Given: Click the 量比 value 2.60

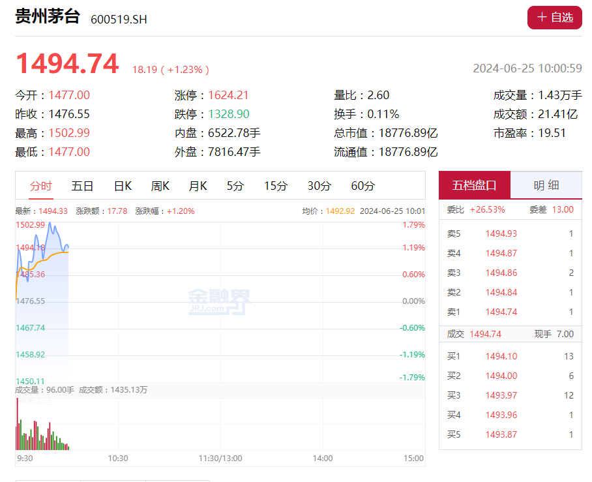Looking at the screenshot, I should [378, 95].
